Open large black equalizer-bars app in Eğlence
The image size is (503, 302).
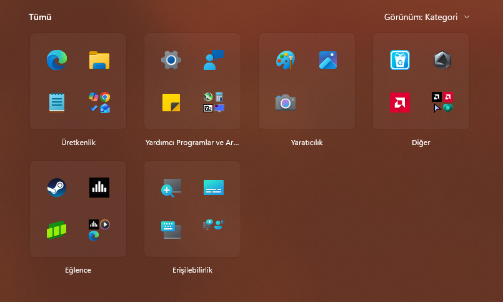click(x=99, y=188)
